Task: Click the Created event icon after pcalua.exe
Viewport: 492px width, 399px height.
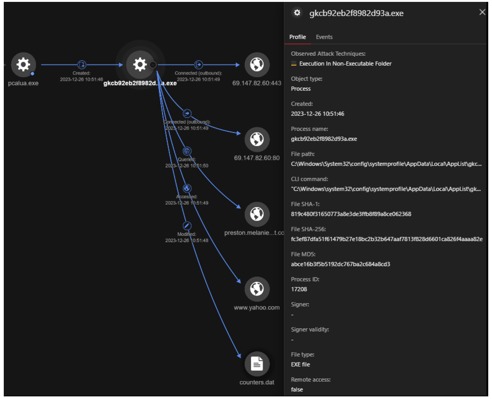Action: click(81, 65)
